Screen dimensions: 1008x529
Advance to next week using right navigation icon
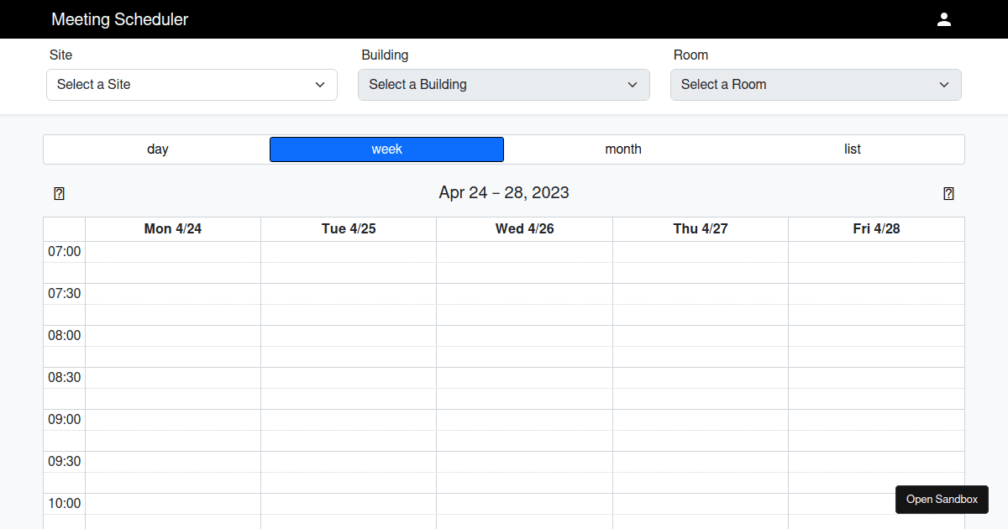click(x=948, y=194)
